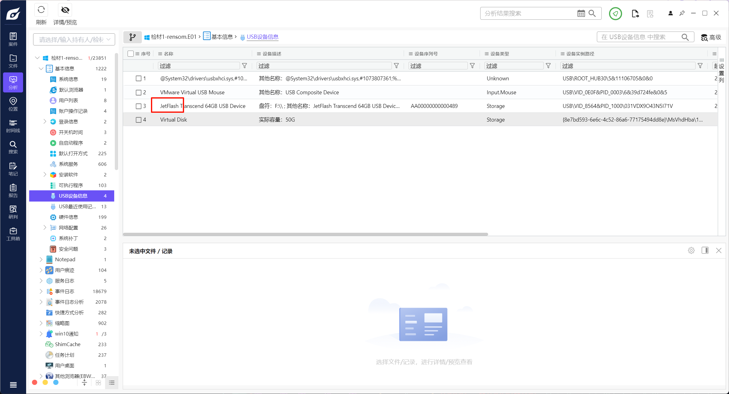Tick the checkbox for Virtual Disk row
The image size is (729, 394).
(x=139, y=120)
